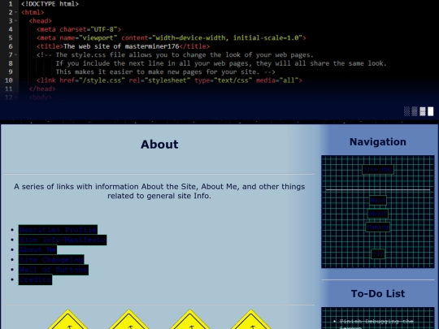Open the Site Map navigation link

378,170
